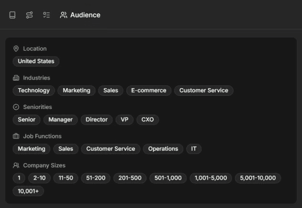Image resolution: width=302 pixels, height=208 pixels.
Task: Click the Company Sizes section label
Action: click(x=44, y=165)
